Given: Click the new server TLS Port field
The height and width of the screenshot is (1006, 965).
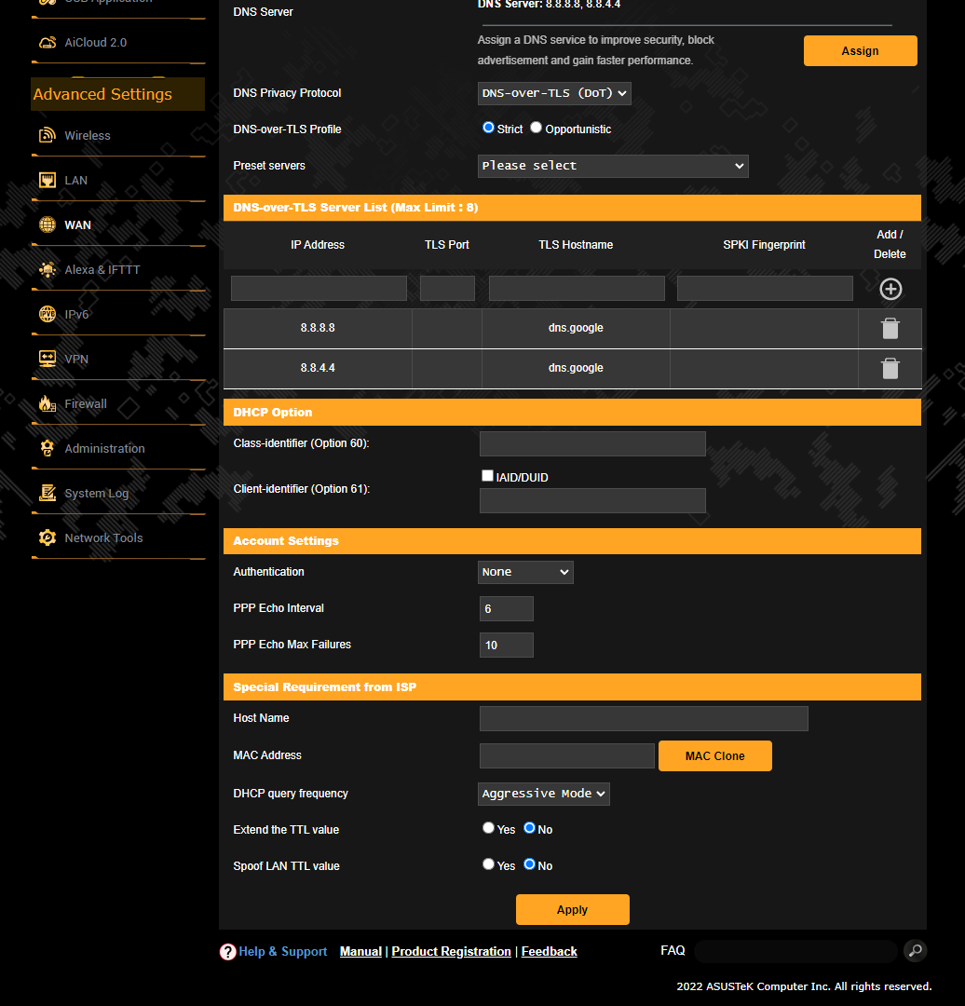Looking at the screenshot, I should click(447, 289).
